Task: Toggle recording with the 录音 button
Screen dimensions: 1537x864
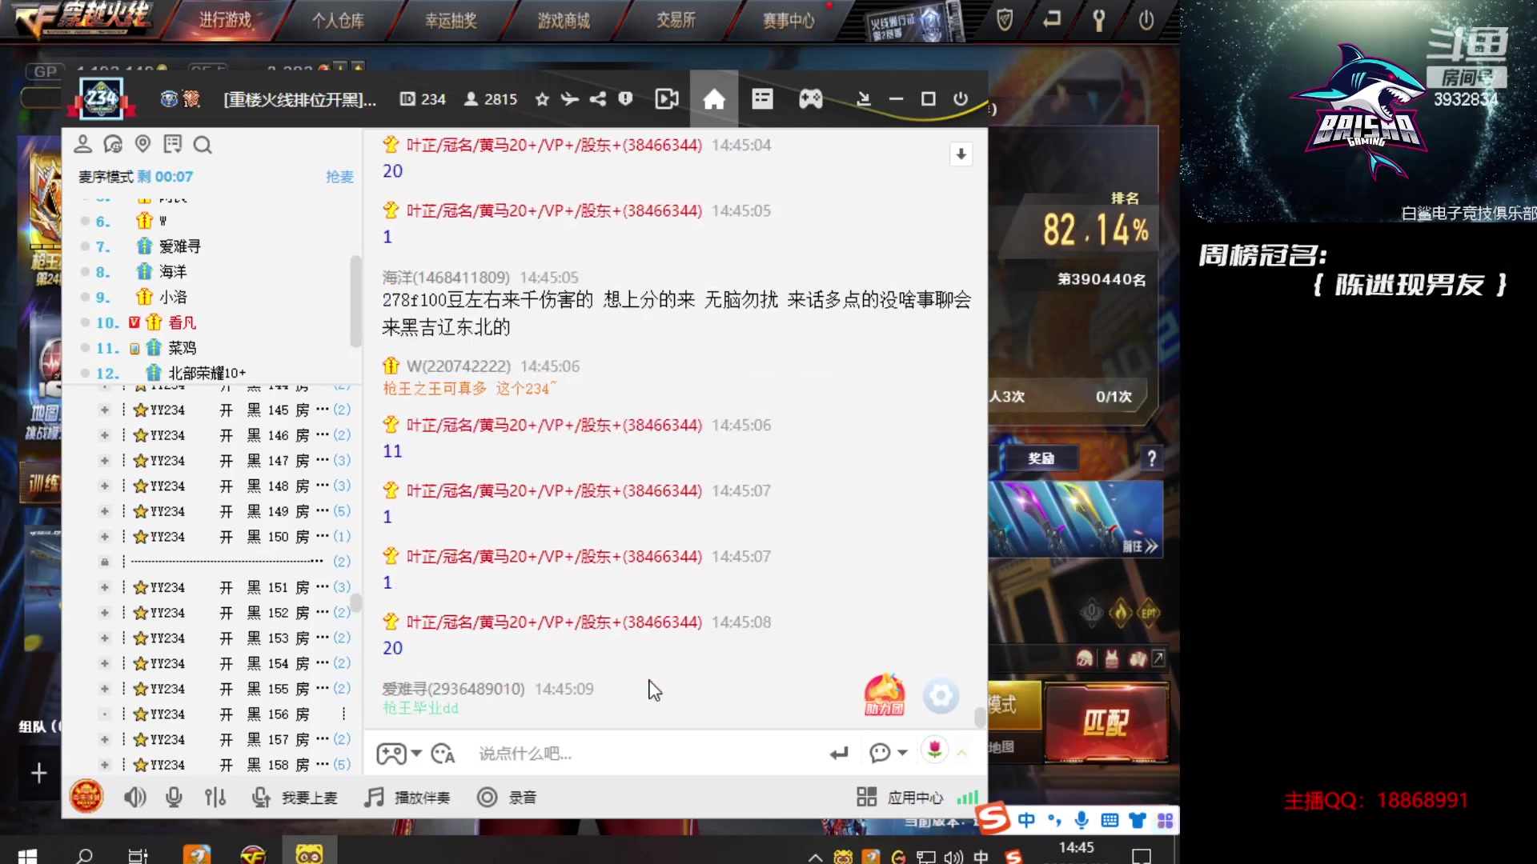Action: tap(506, 798)
